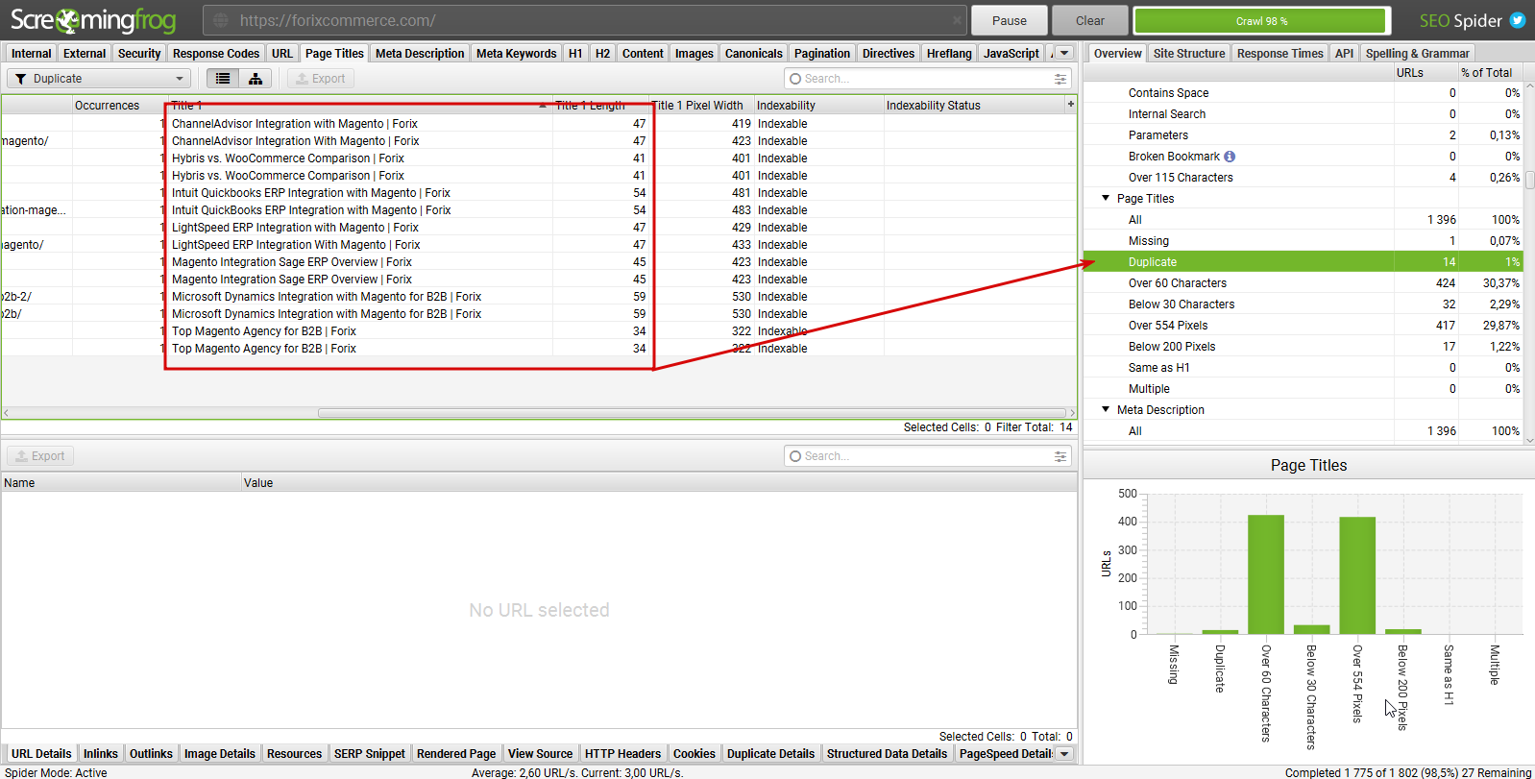Select the Missing row under Page Titles

coord(1303,240)
